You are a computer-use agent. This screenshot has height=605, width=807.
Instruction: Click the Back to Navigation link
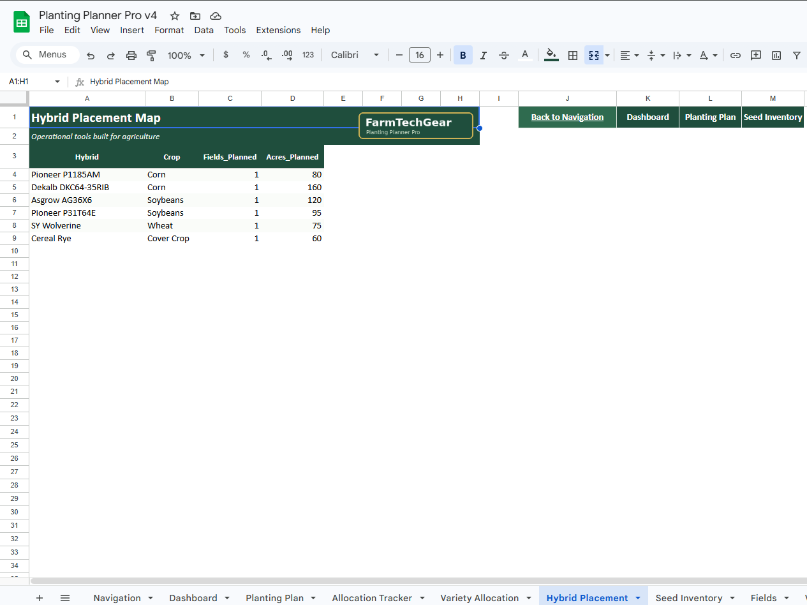(x=567, y=117)
